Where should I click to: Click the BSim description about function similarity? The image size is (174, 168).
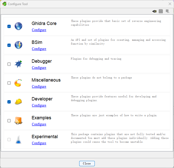118,42
